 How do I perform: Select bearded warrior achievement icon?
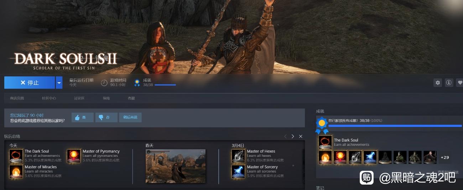(430, 157)
